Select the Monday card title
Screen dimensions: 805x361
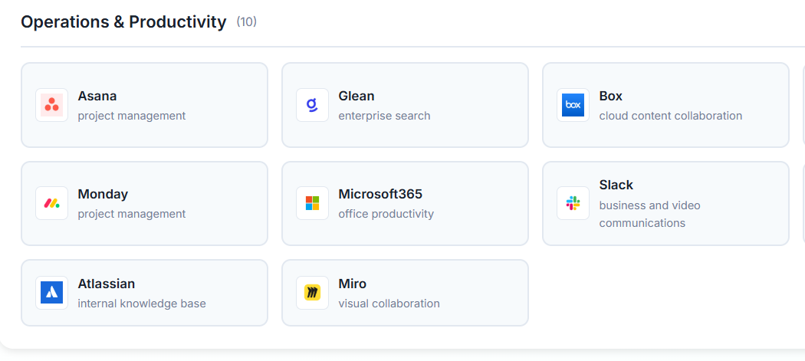click(x=103, y=194)
